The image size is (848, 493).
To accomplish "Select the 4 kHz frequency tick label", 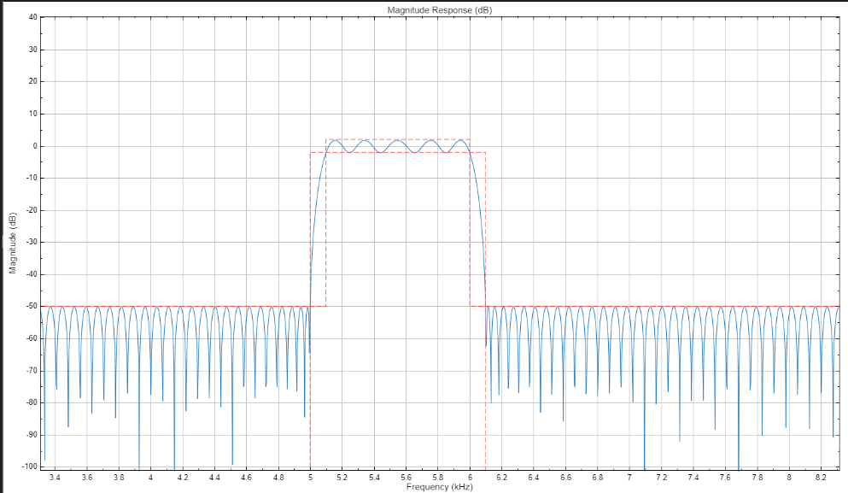I will coord(150,477).
